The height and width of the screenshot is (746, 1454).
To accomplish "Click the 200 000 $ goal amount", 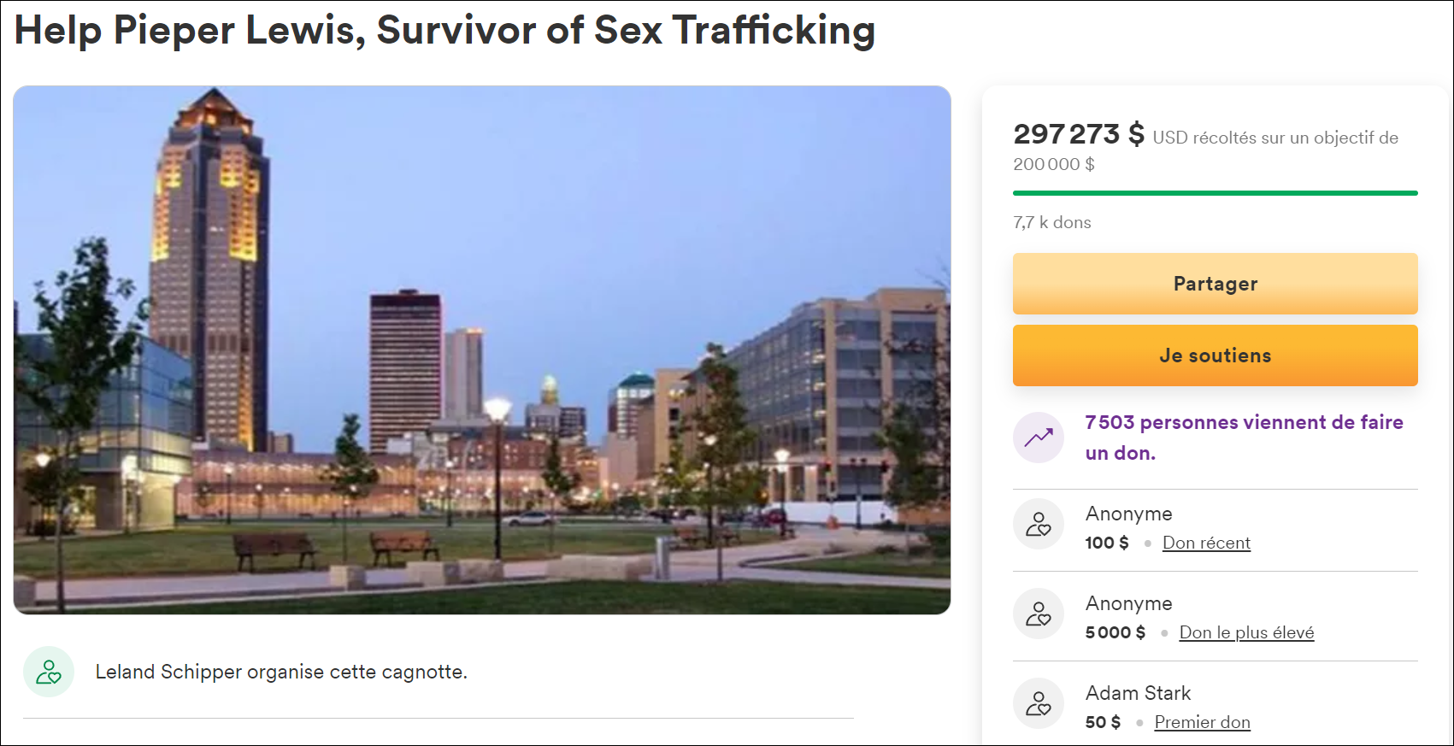I will tap(1053, 164).
